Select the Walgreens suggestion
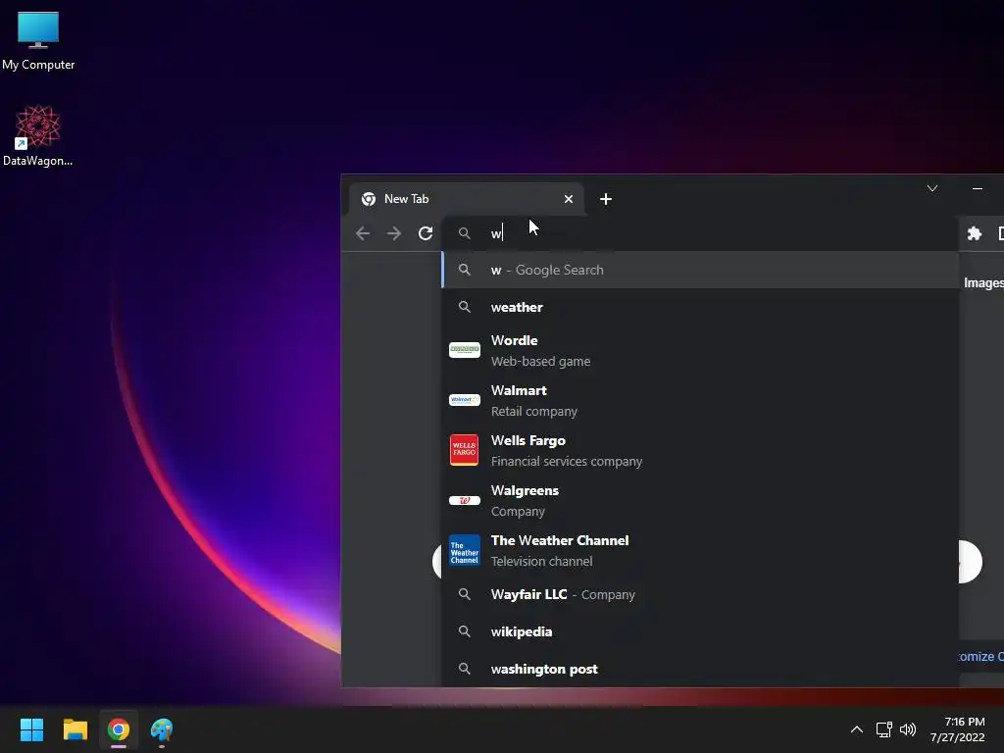1004x753 pixels. point(700,500)
